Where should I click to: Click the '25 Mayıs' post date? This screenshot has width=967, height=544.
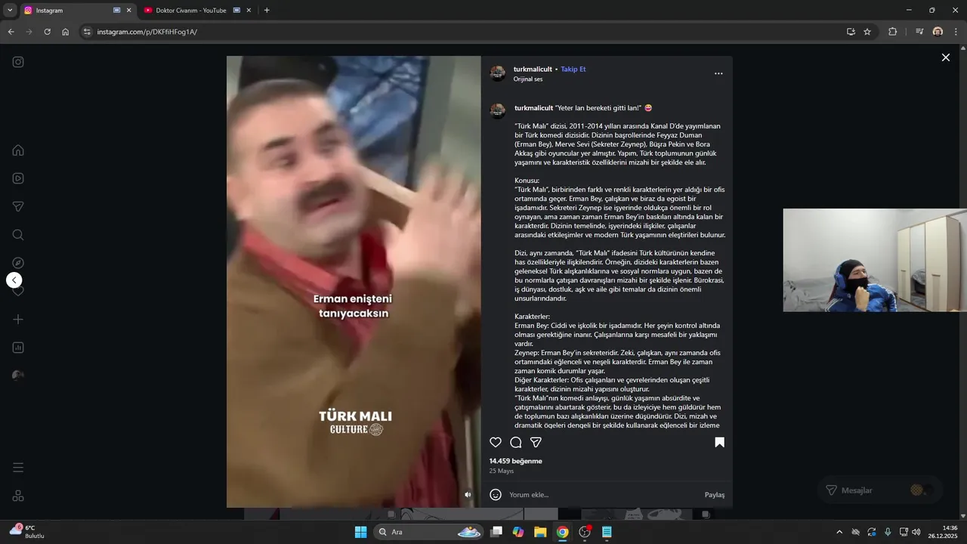pos(502,471)
